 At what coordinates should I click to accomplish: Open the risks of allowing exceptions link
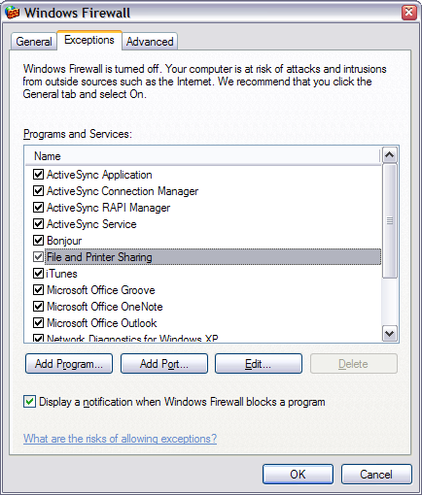point(120,439)
